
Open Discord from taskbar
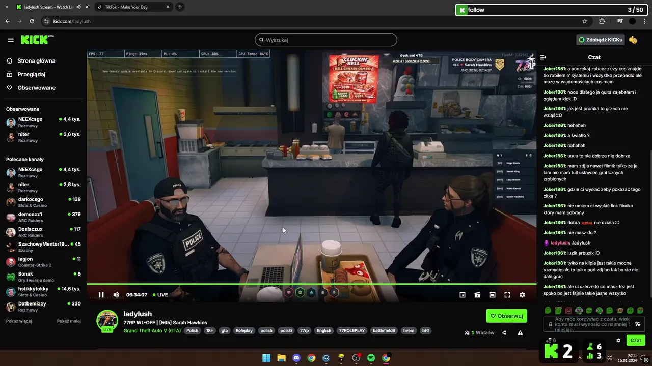click(x=296, y=358)
